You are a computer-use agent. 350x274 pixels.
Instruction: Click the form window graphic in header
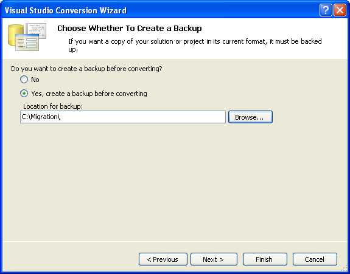coord(27,43)
